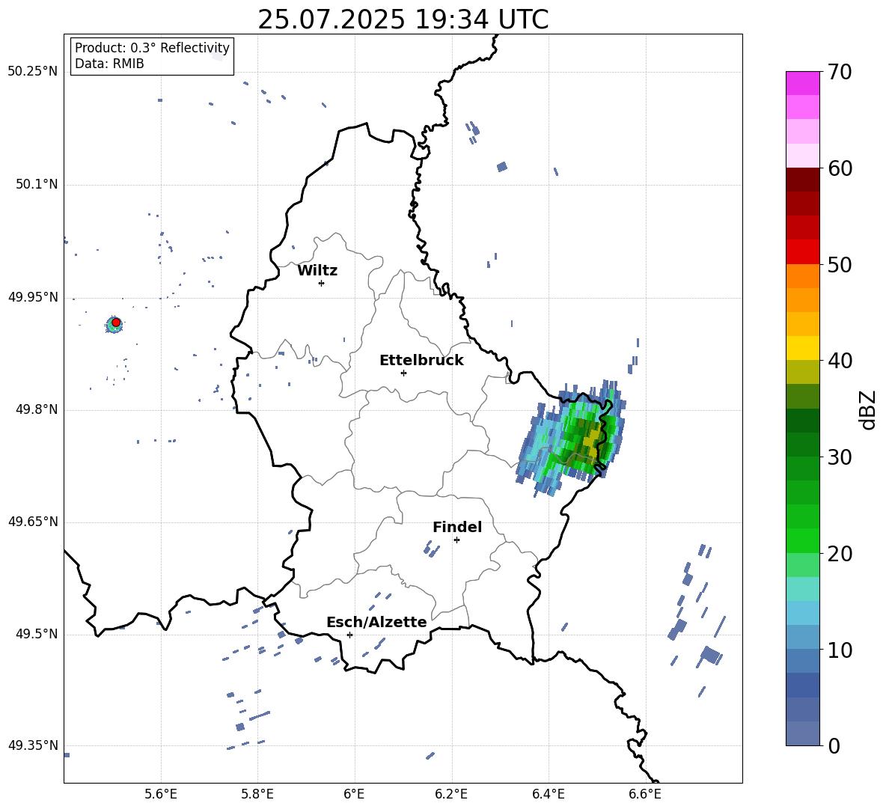The width and height of the screenshot is (886, 809).
Task: Click the Wiltz city label
Action: tap(317, 271)
